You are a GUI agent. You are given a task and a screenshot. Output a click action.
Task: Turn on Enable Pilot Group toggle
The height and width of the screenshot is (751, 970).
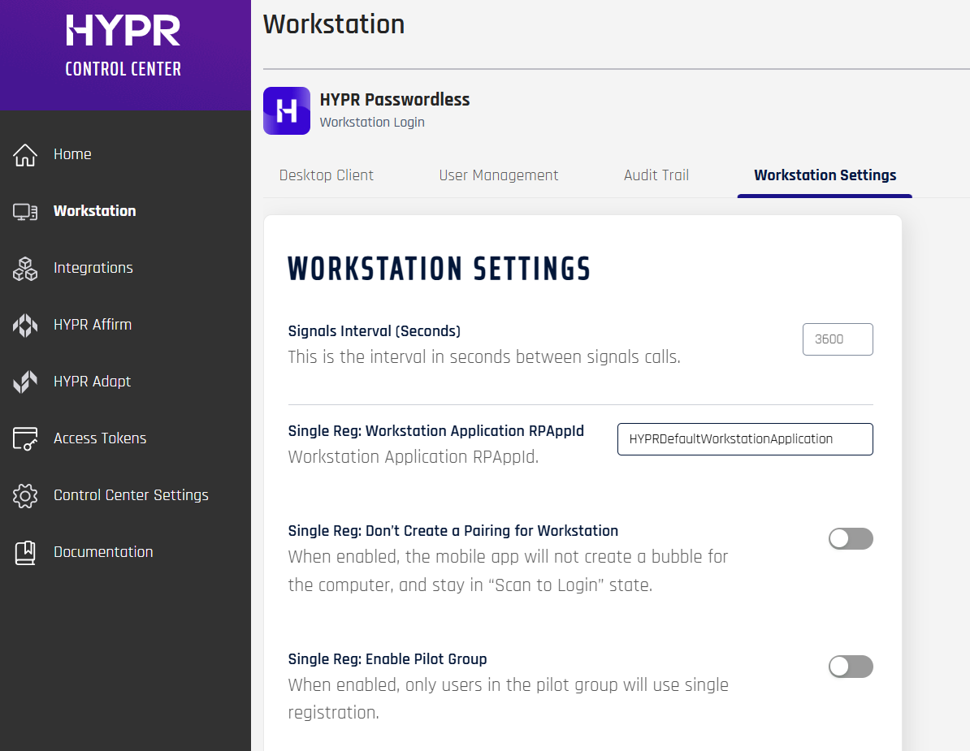tap(850, 667)
